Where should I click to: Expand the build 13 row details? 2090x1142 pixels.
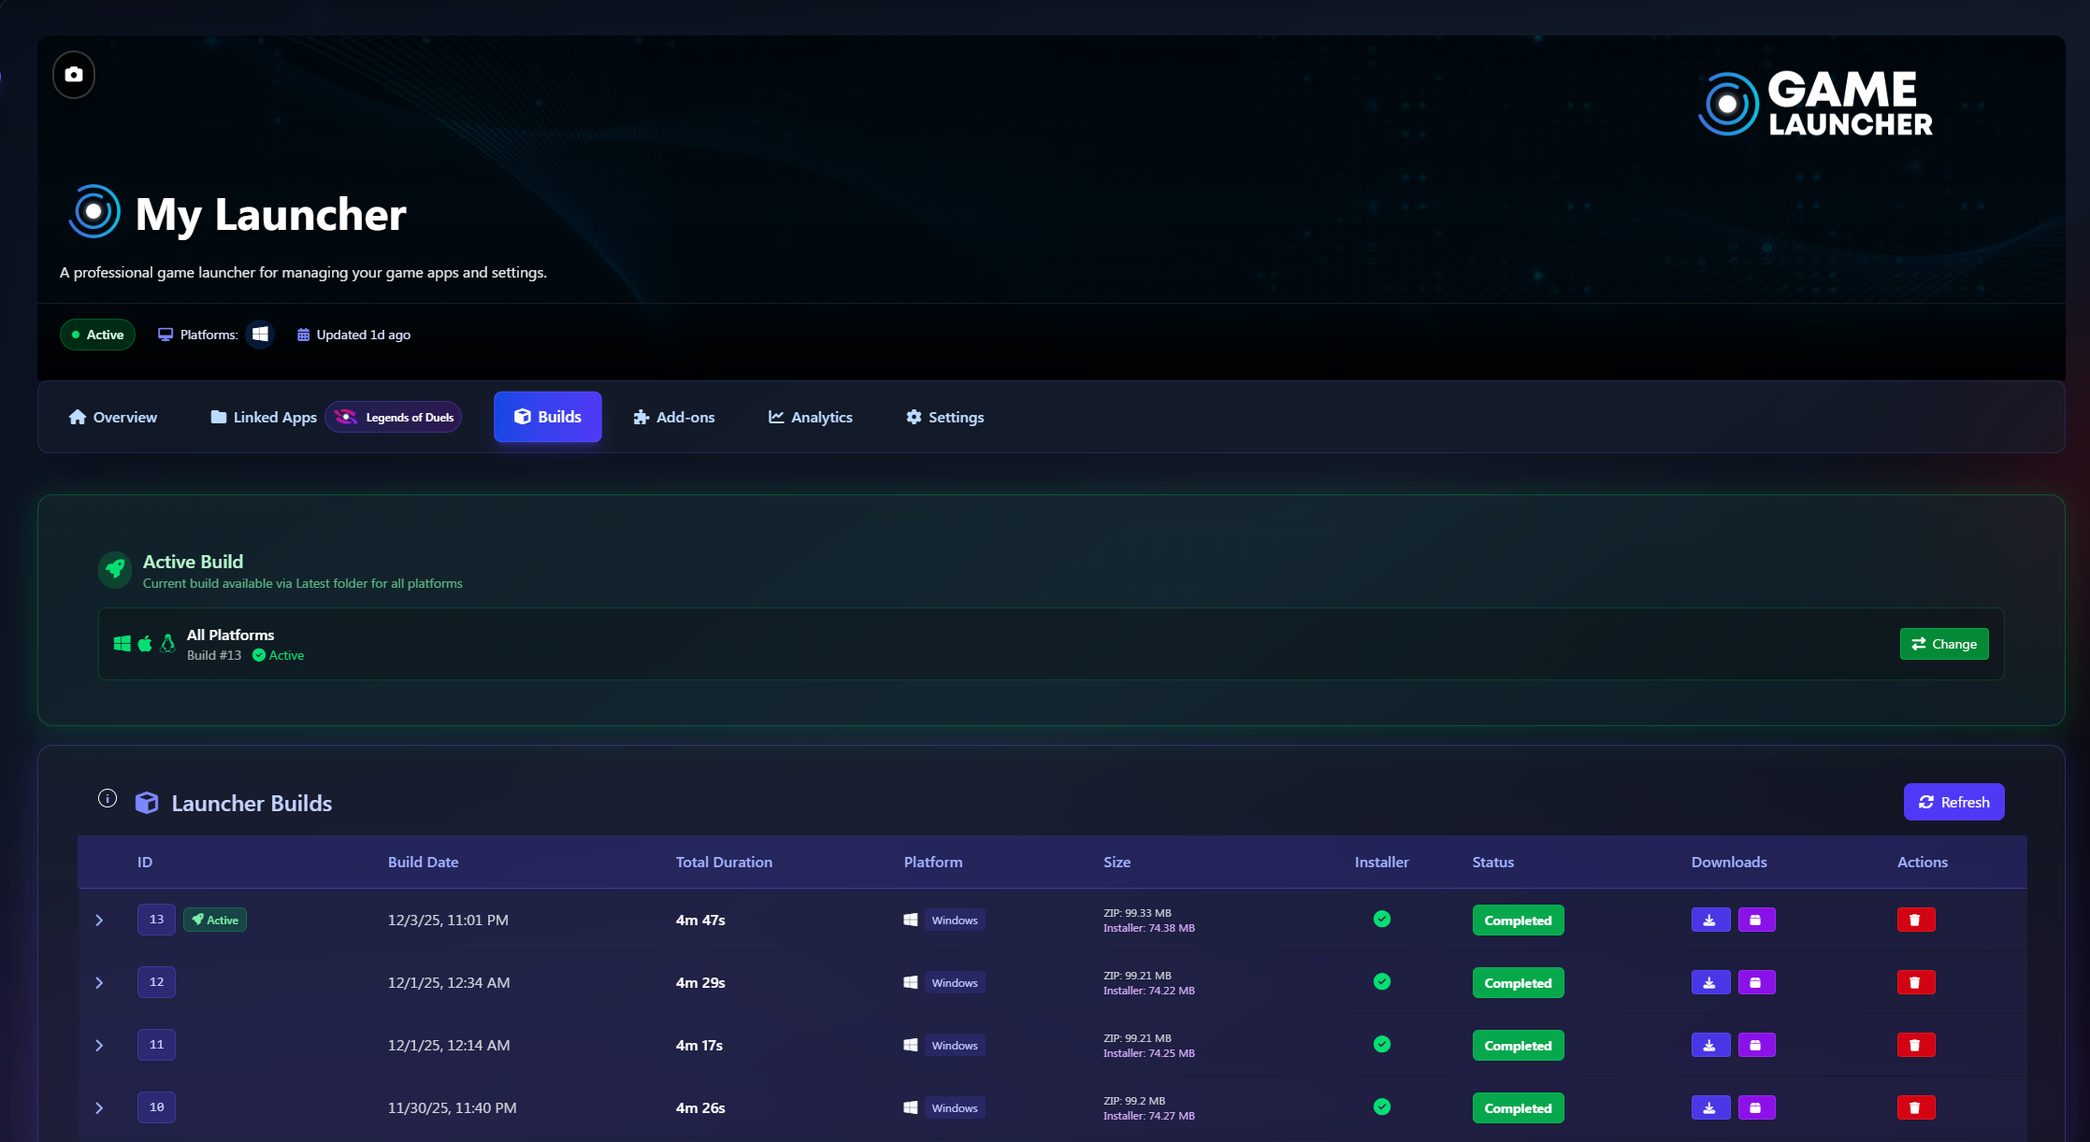click(x=99, y=921)
